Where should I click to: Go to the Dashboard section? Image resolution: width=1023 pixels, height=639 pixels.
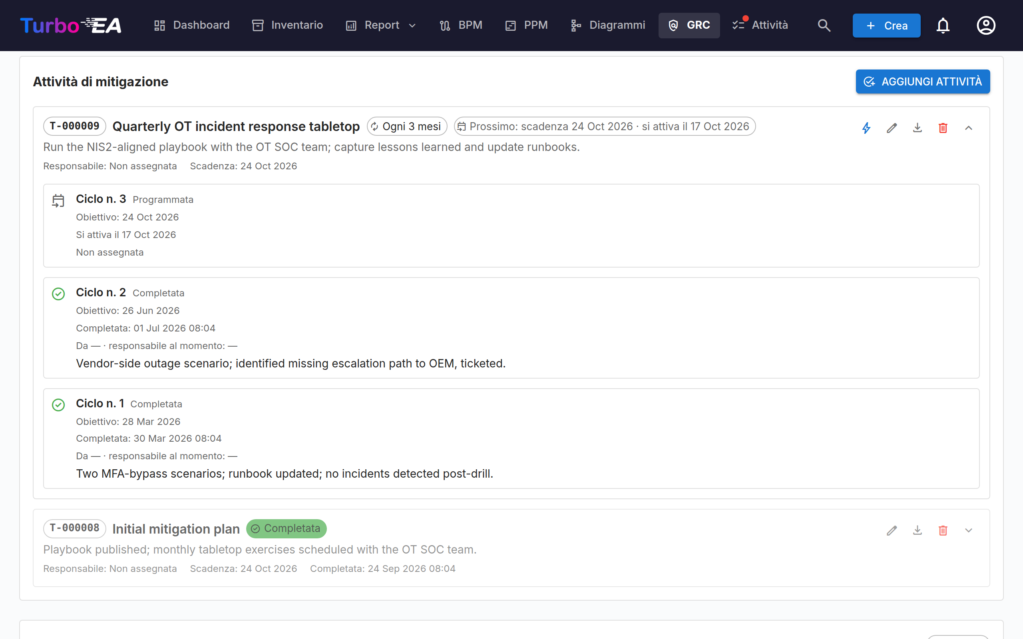tap(192, 25)
